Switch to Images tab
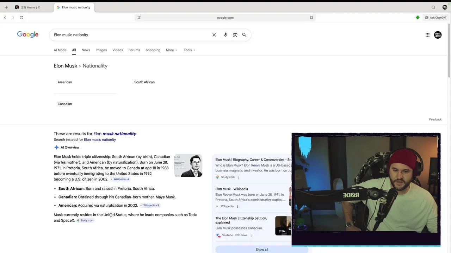 [x=101, y=50]
